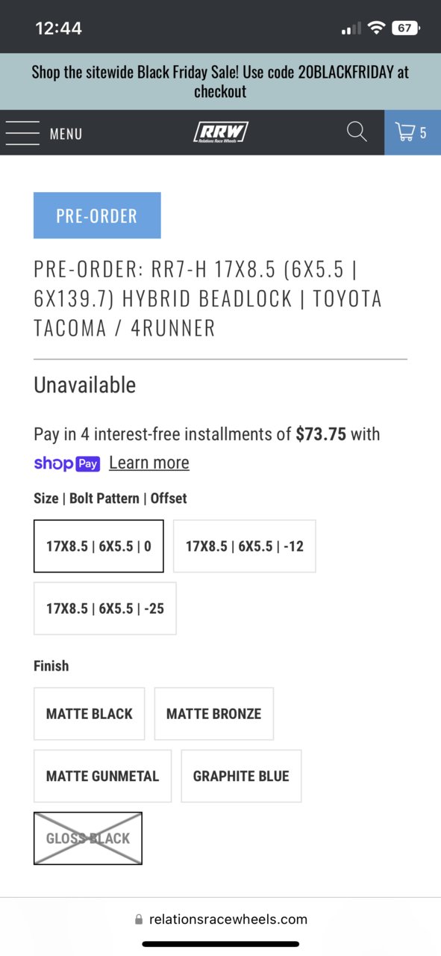Open the search magnifier icon

[357, 132]
